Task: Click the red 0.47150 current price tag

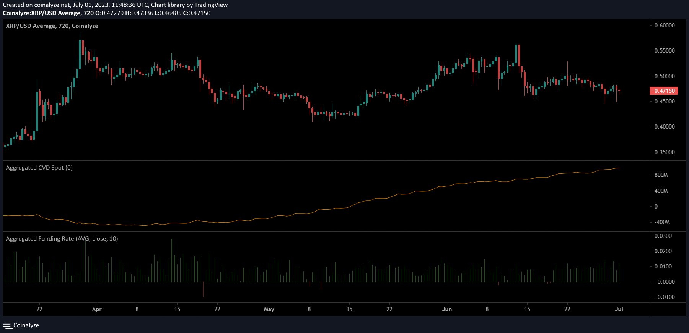Action: tap(664, 91)
